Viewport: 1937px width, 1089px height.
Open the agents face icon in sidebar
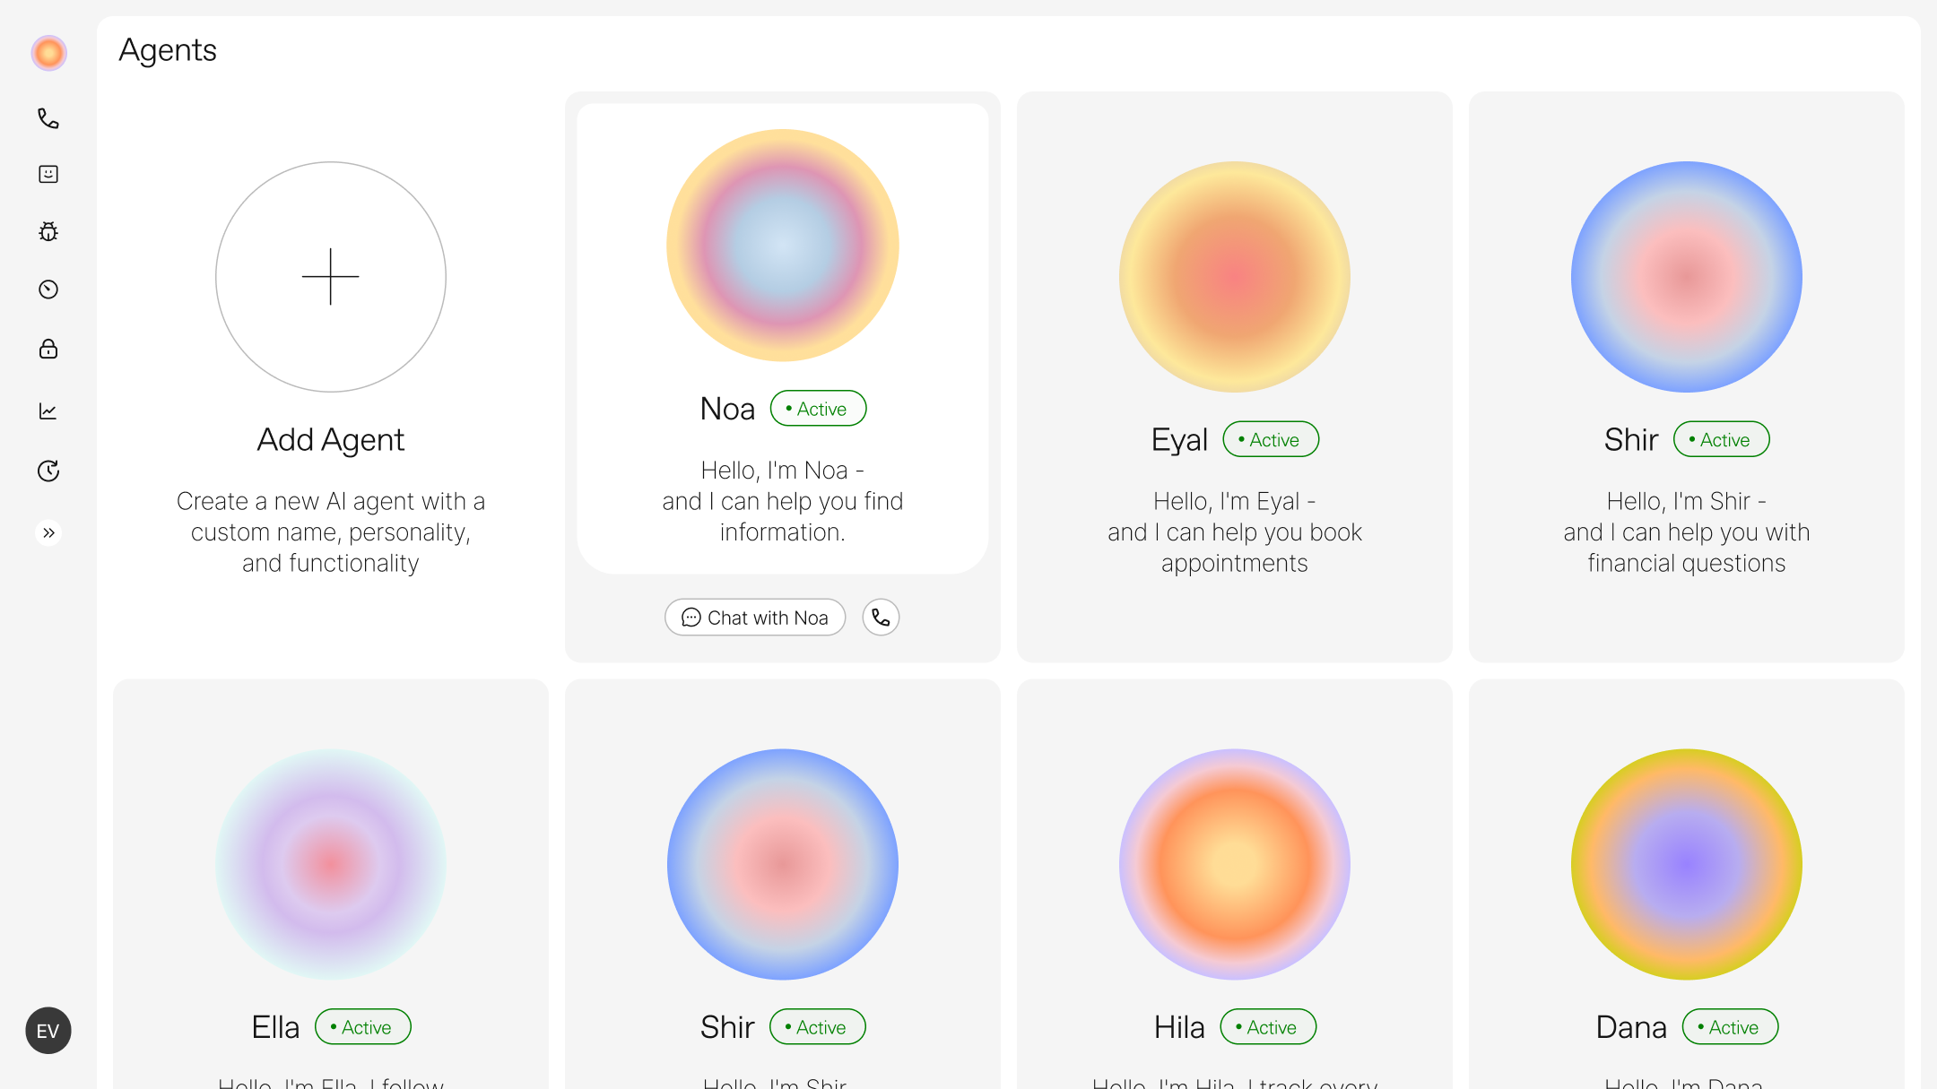tap(48, 174)
